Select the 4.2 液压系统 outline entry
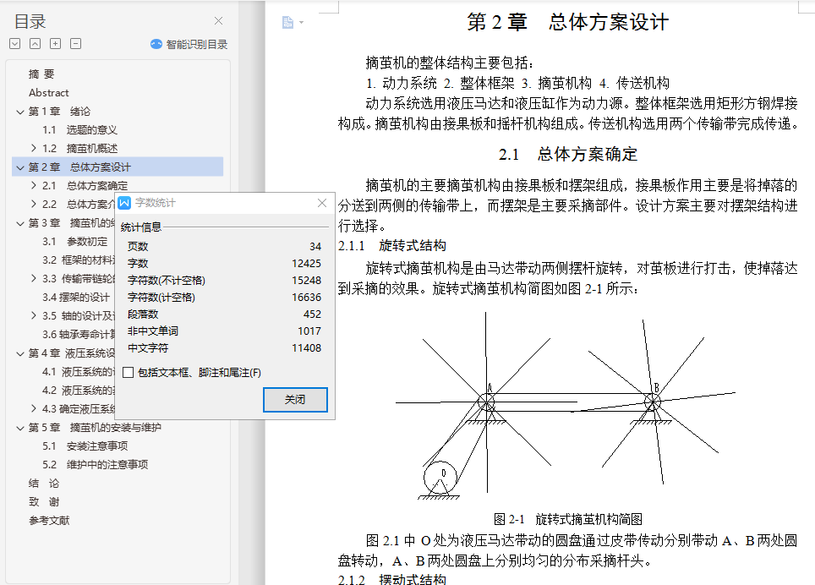 [78, 391]
